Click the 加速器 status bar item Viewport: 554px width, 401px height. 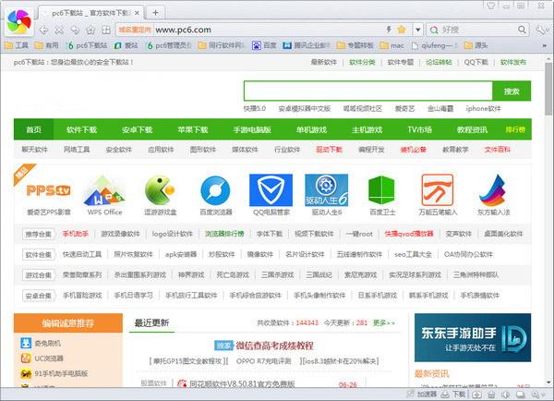coord(422,394)
